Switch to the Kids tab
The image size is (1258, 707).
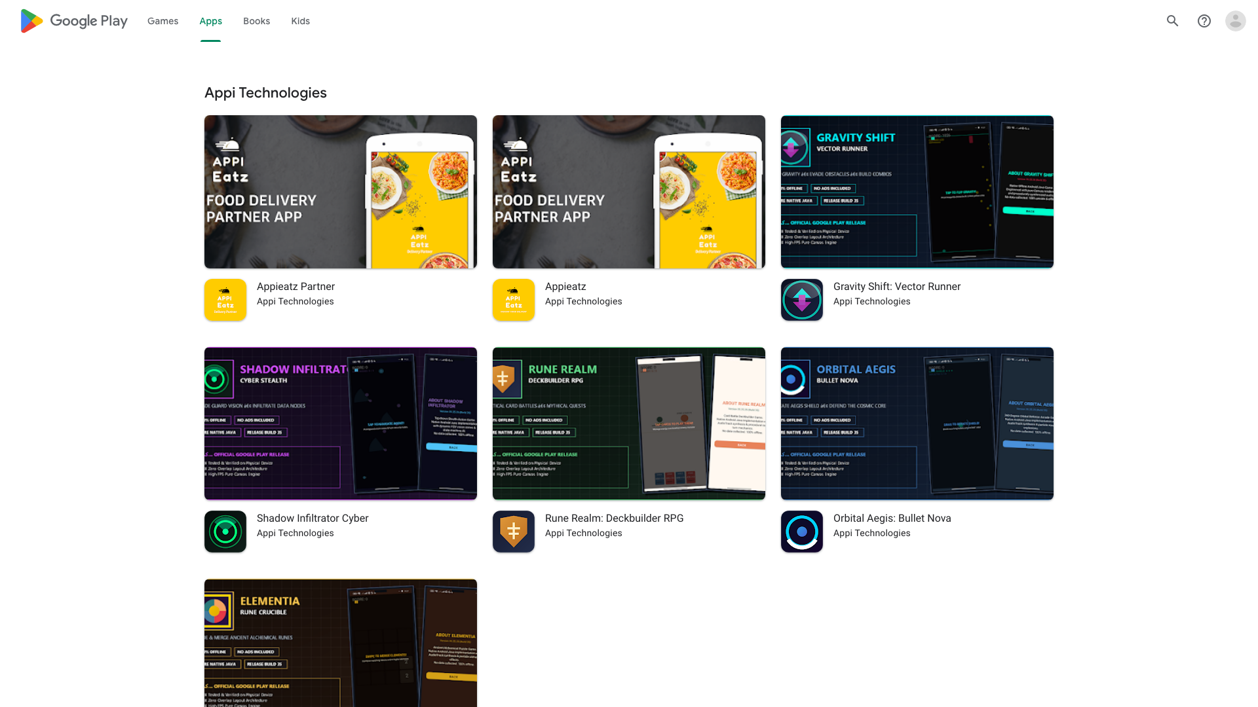[x=300, y=21]
